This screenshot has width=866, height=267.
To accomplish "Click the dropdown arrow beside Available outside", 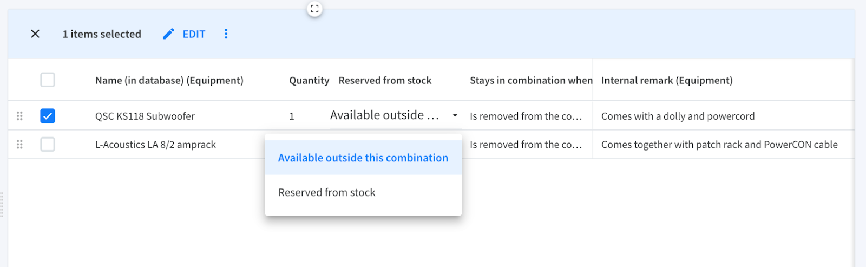I will (455, 115).
